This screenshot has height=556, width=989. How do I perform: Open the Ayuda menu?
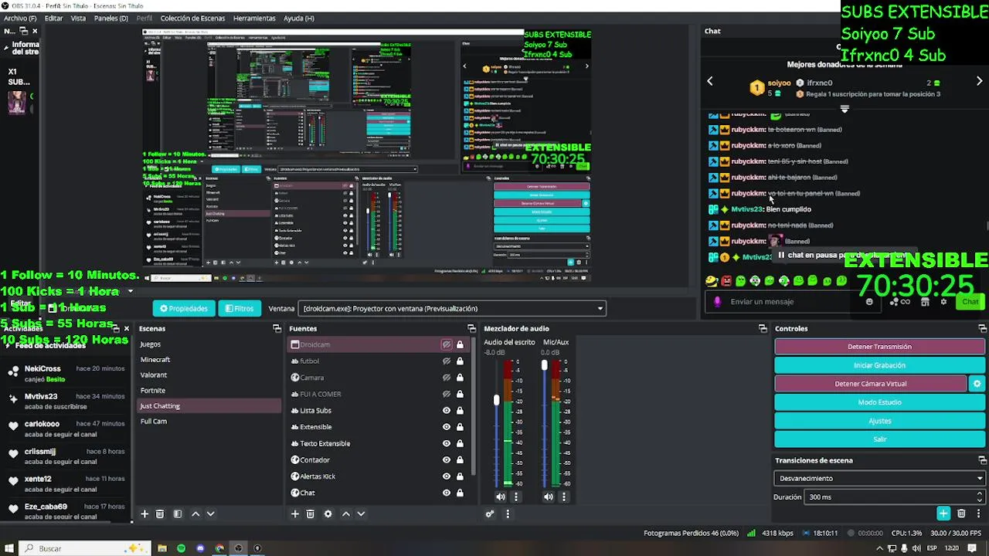click(299, 18)
